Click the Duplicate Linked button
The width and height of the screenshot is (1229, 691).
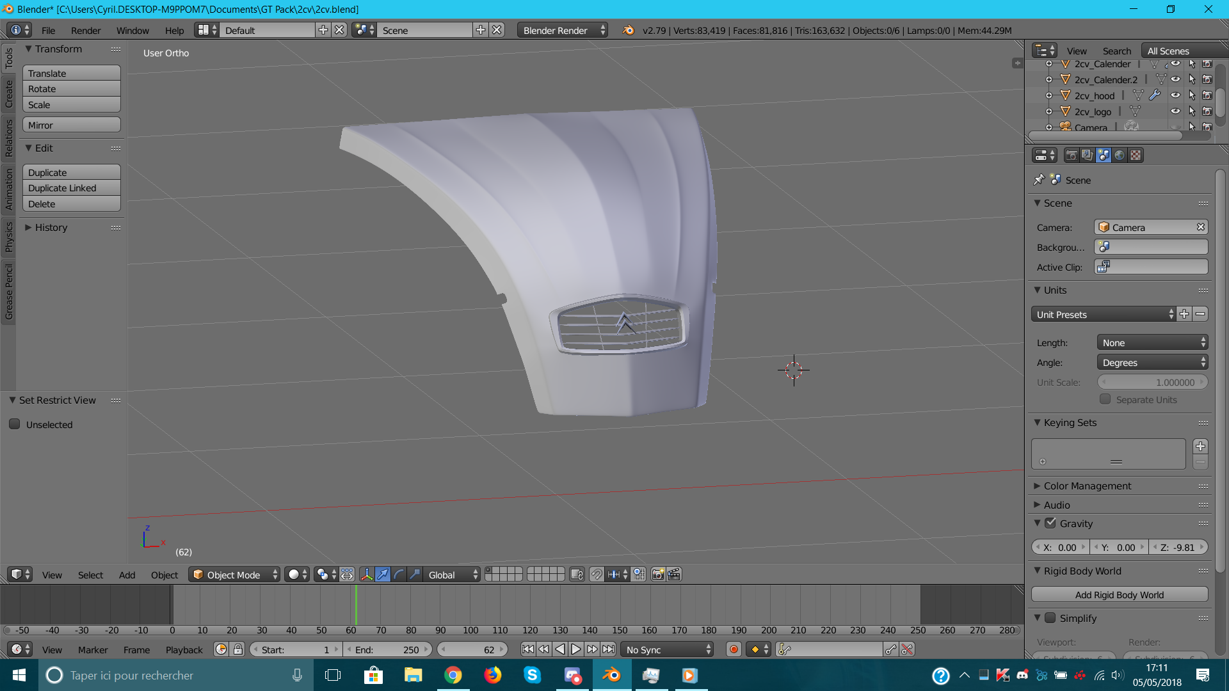pyautogui.click(x=71, y=188)
